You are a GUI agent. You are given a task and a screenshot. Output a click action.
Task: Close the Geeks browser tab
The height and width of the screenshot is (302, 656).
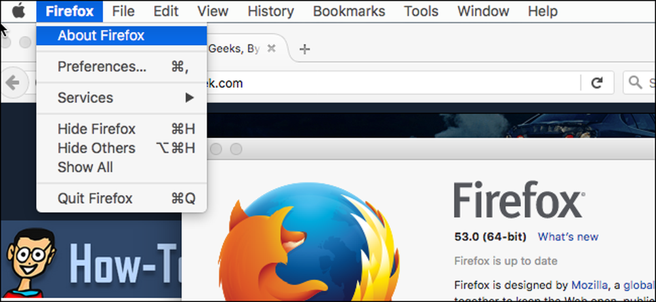[x=272, y=49]
